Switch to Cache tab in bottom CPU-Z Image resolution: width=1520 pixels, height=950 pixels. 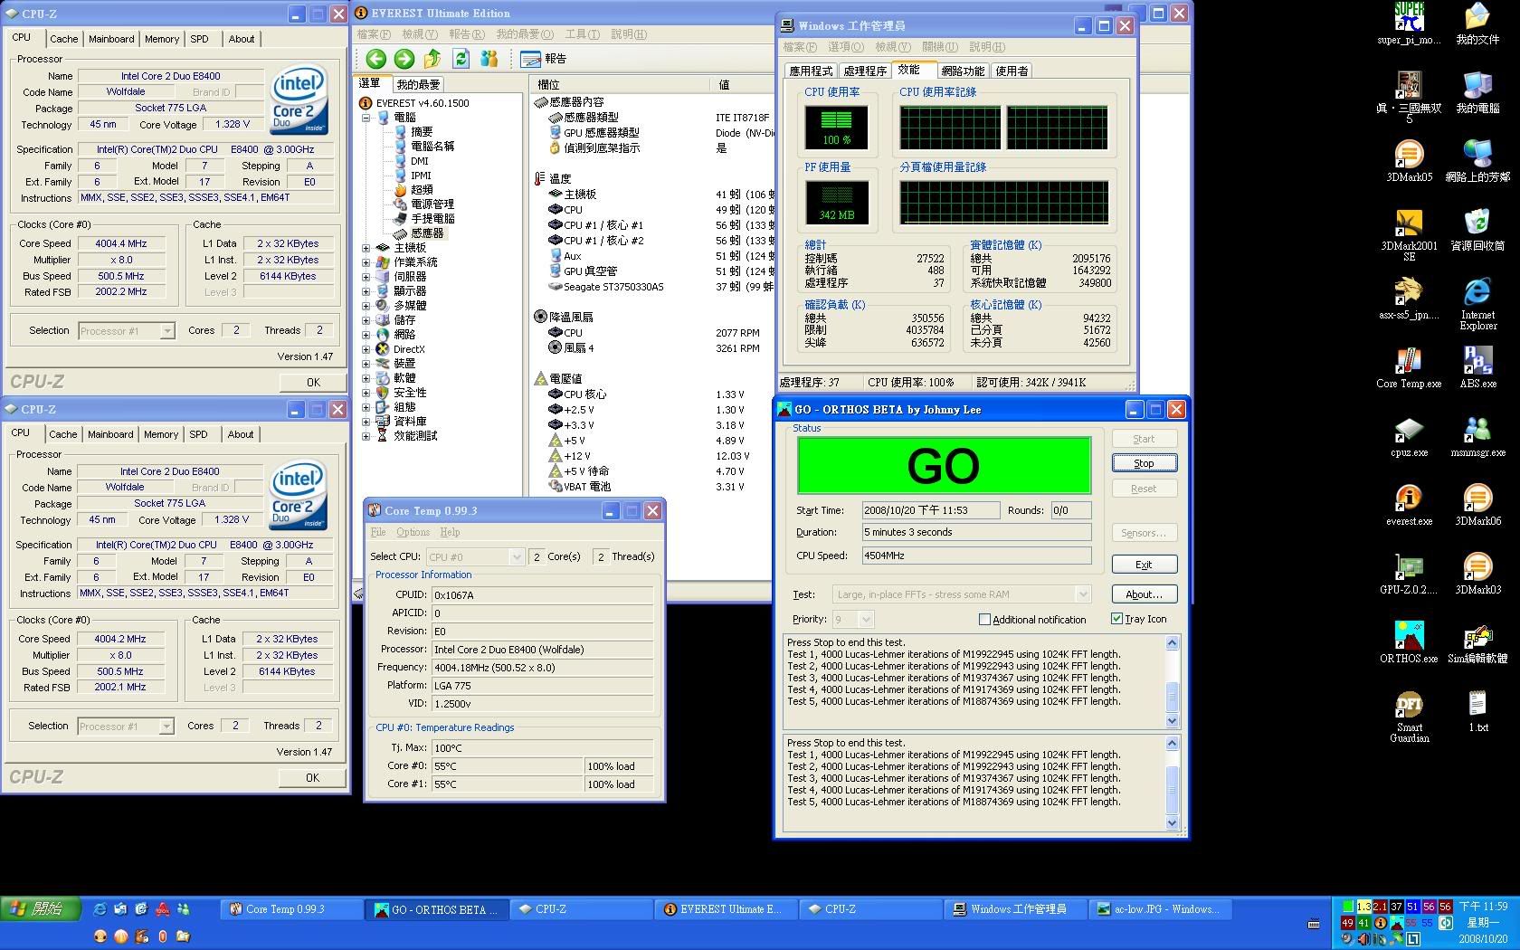point(62,434)
